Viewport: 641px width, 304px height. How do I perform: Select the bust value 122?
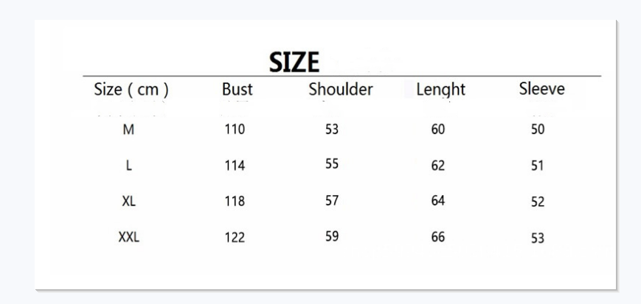click(235, 237)
